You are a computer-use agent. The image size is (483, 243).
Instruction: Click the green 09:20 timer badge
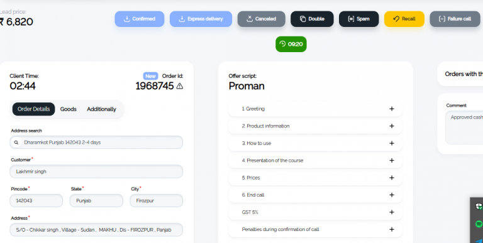pyautogui.click(x=291, y=44)
